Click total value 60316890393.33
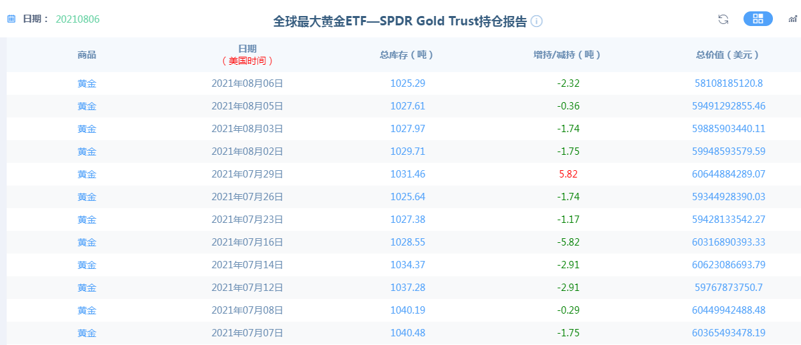 coord(729,243)
